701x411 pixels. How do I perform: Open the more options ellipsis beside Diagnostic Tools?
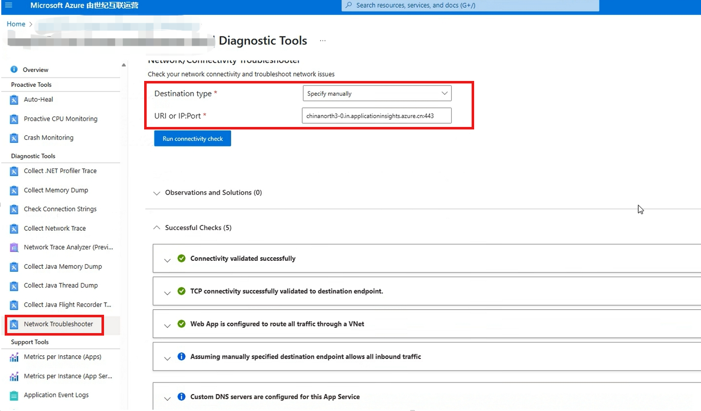tap(323, 41)
